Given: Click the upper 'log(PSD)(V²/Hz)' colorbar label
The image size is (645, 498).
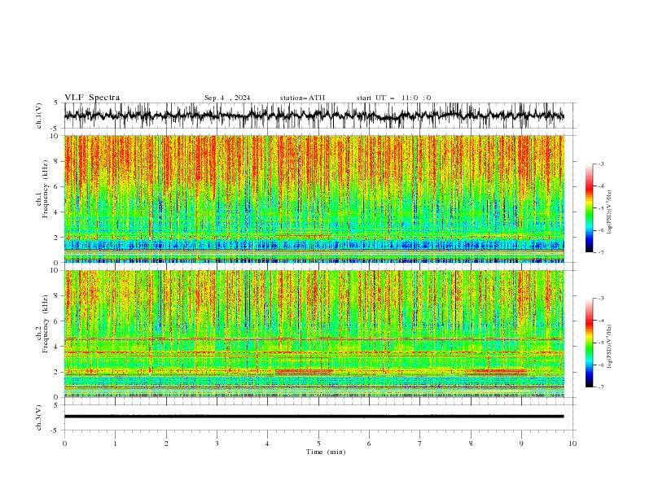Looking at the screenshot, I should pyautogui.click(x=610, y=212).
